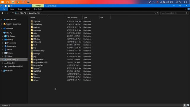
Task: Expand Quick access in navigation pane
Action: pos(1,20)
